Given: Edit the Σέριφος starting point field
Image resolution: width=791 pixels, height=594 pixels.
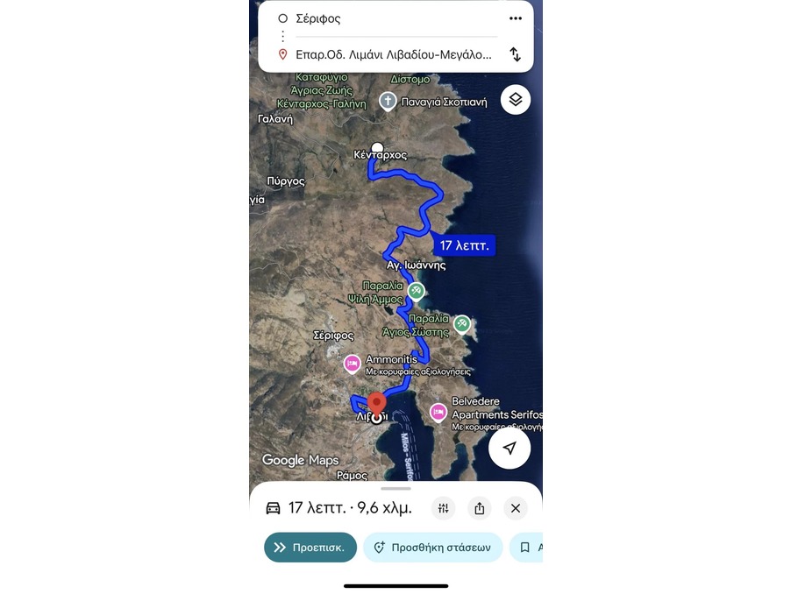Looking at the screenshot, I should (396, 18).
